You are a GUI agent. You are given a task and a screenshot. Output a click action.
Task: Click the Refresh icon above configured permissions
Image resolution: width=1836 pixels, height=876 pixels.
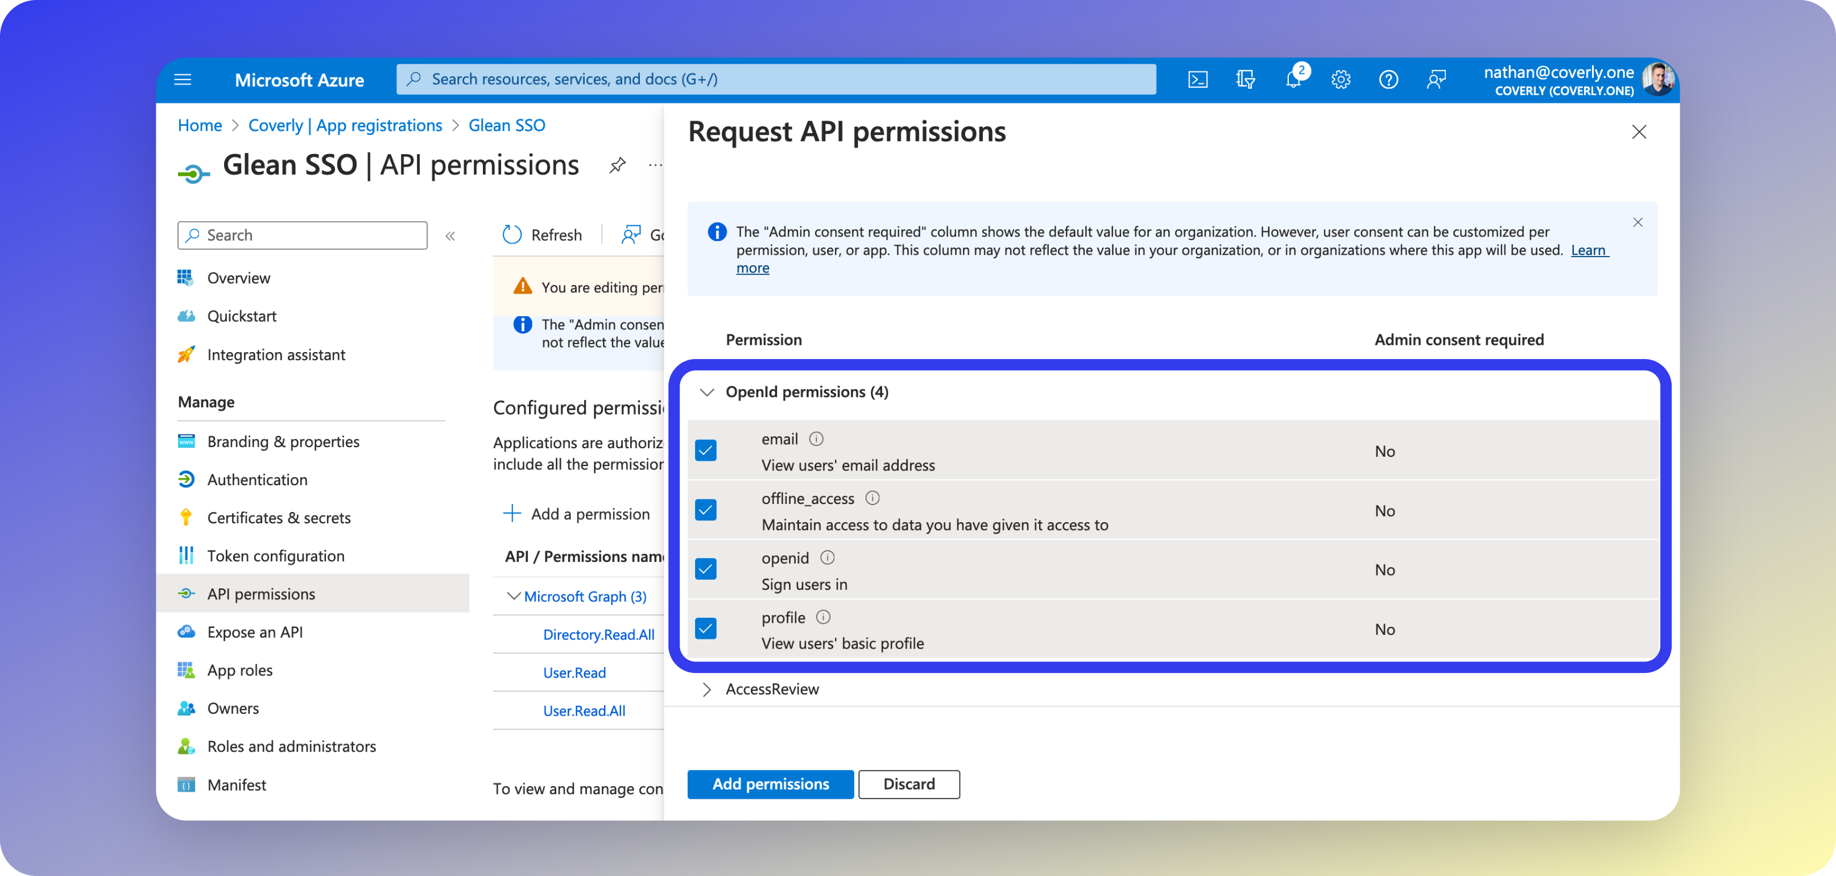point(512,234)
